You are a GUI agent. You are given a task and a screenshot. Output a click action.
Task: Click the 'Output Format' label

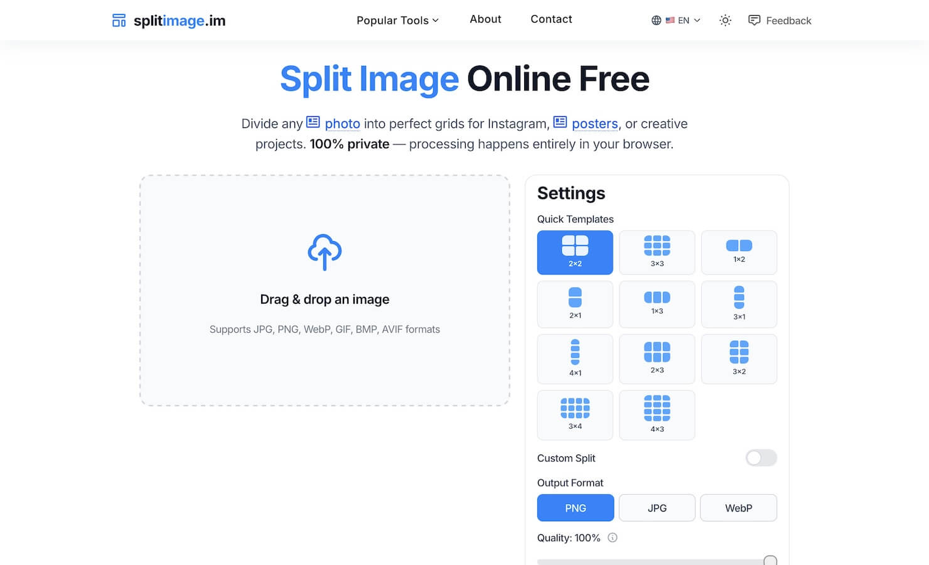[570, 483]
